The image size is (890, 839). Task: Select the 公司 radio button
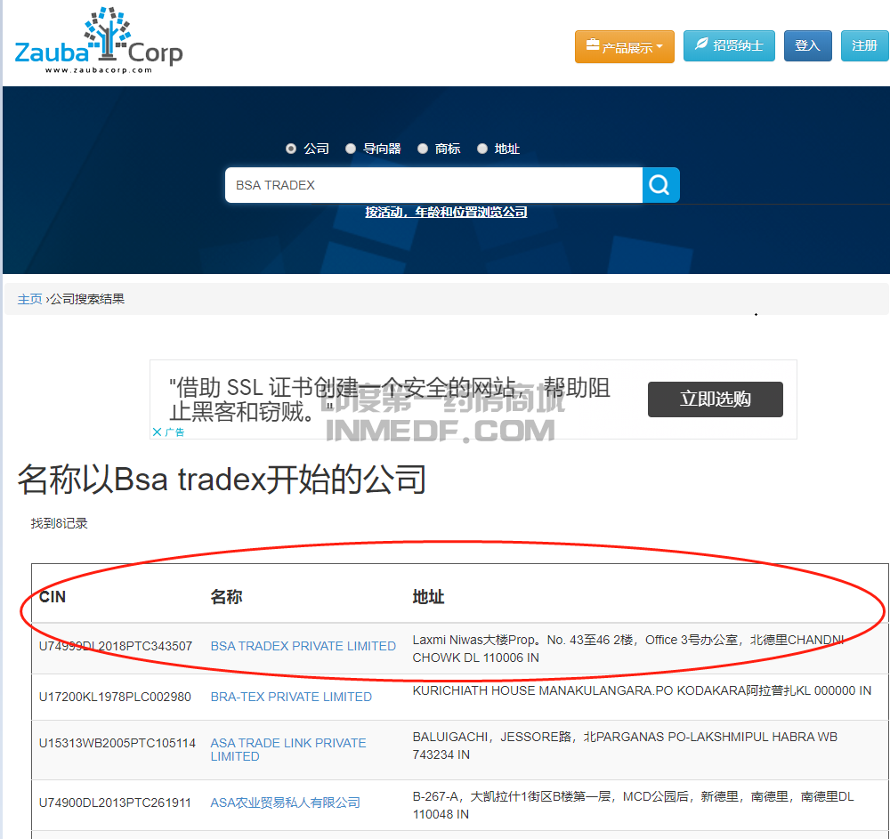pos(291,149)
